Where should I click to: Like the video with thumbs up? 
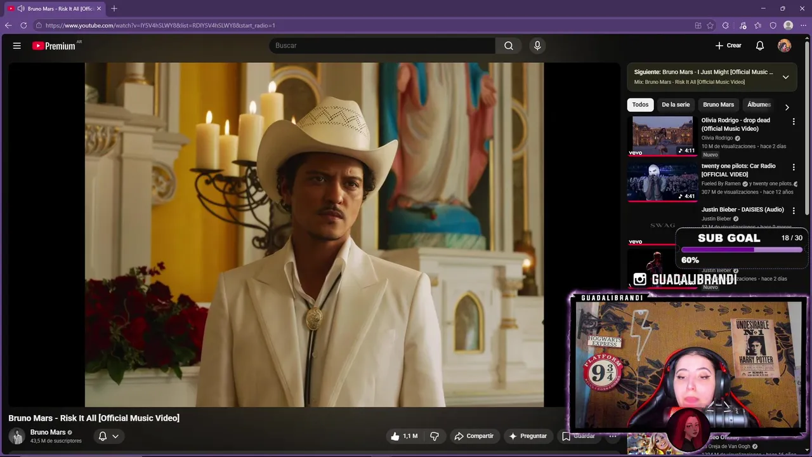(395, 436)
